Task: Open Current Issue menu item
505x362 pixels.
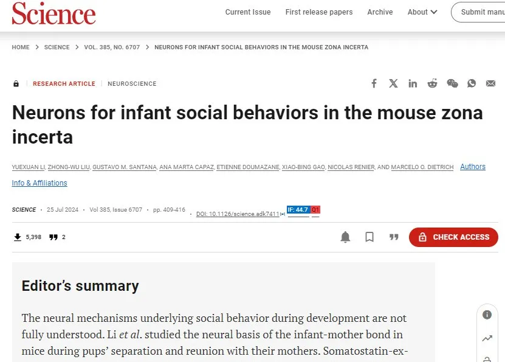Action: tap(248, 12)
